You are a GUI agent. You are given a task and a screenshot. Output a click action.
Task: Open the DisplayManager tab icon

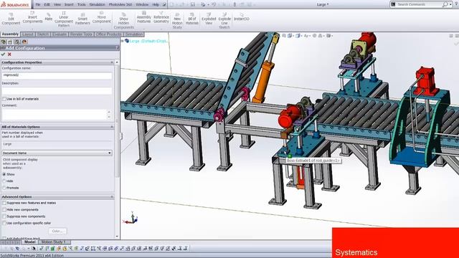[24, 42]
